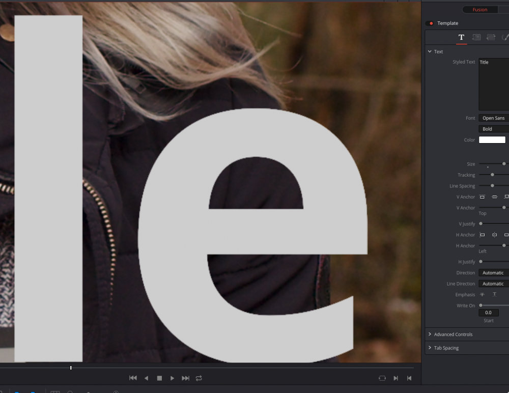Collapse the Text section
Screen dimensions: 509x393
(430, 51)
